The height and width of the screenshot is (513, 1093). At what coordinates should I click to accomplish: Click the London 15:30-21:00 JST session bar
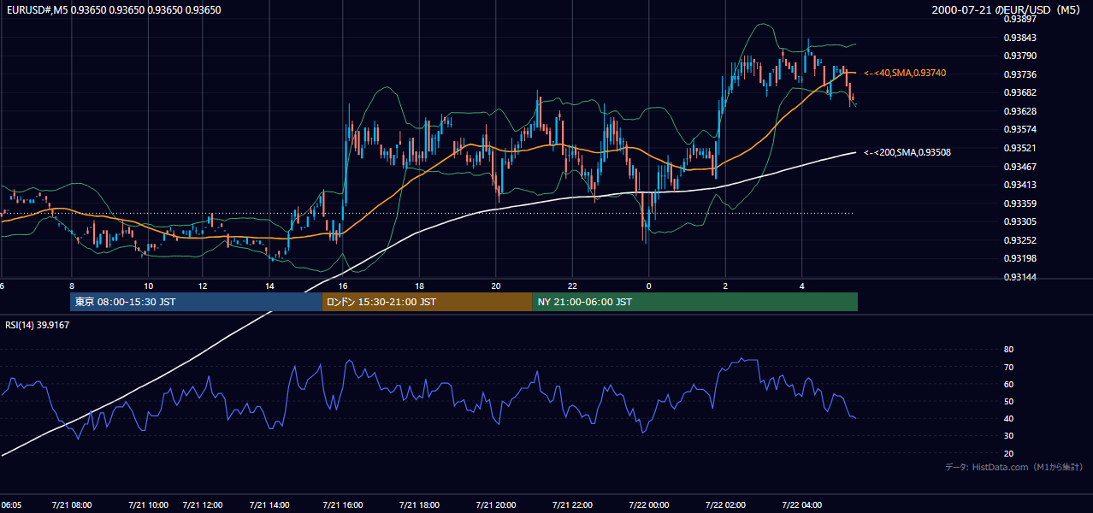click(427, 302)
